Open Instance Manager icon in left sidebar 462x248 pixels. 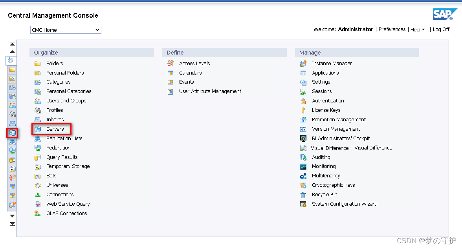13,205
